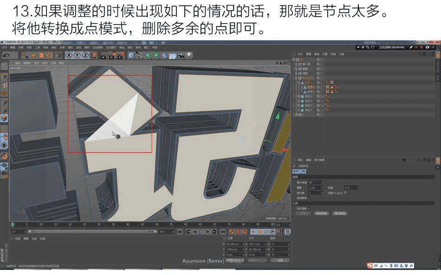
Task: Click the coordinate system icon next to Z
Action: click(x=94, y=55)
